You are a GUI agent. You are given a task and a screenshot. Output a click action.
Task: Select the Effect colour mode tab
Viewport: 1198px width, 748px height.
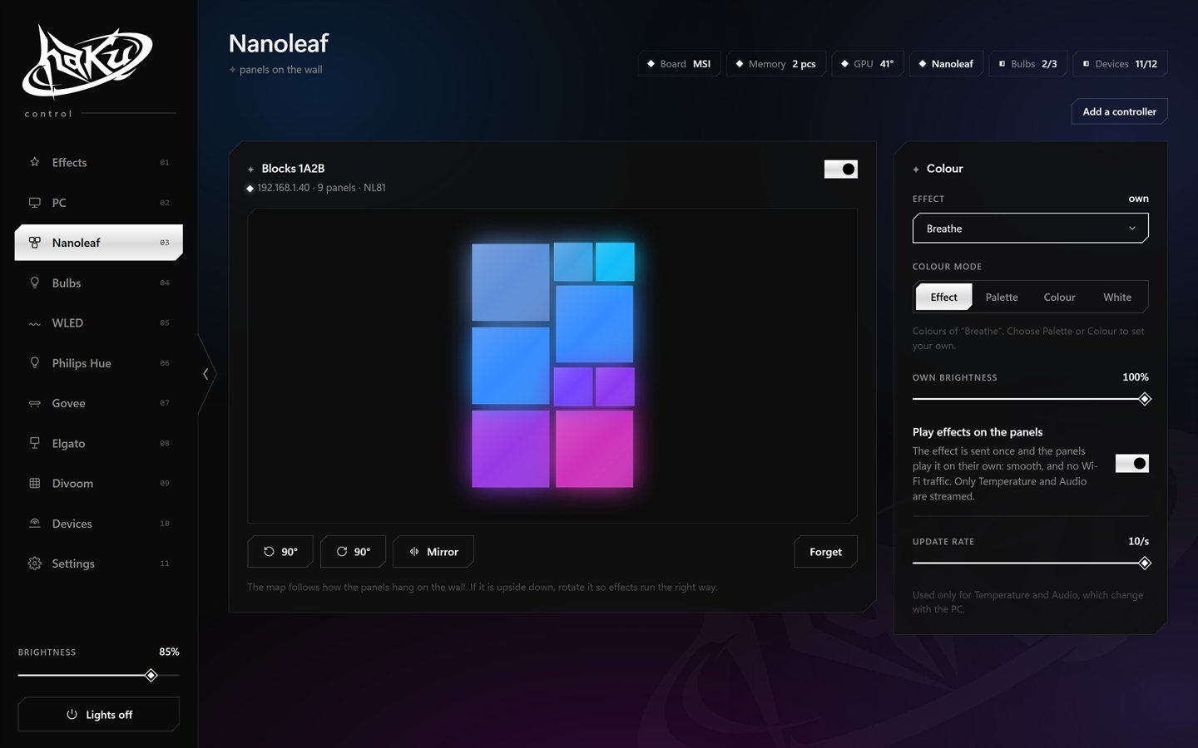[x=943, y=298]
